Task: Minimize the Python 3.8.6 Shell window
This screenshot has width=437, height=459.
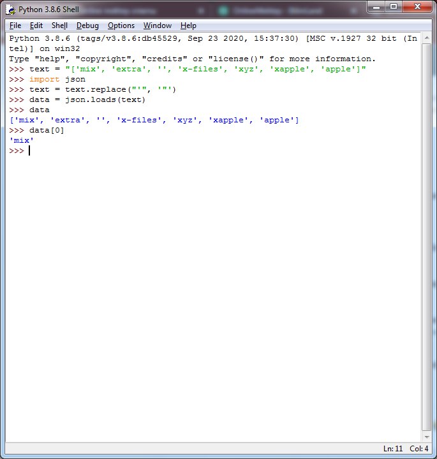Action: click(x=376, y=7)
